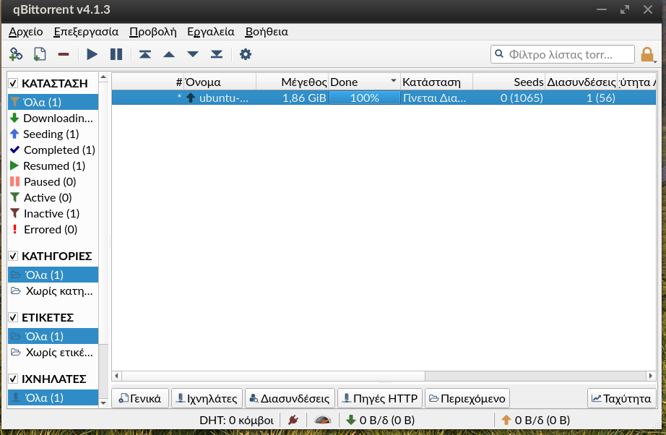Select the Downloading status filter
The width and height of the screenshot is (666, 435).
[53, 118]
